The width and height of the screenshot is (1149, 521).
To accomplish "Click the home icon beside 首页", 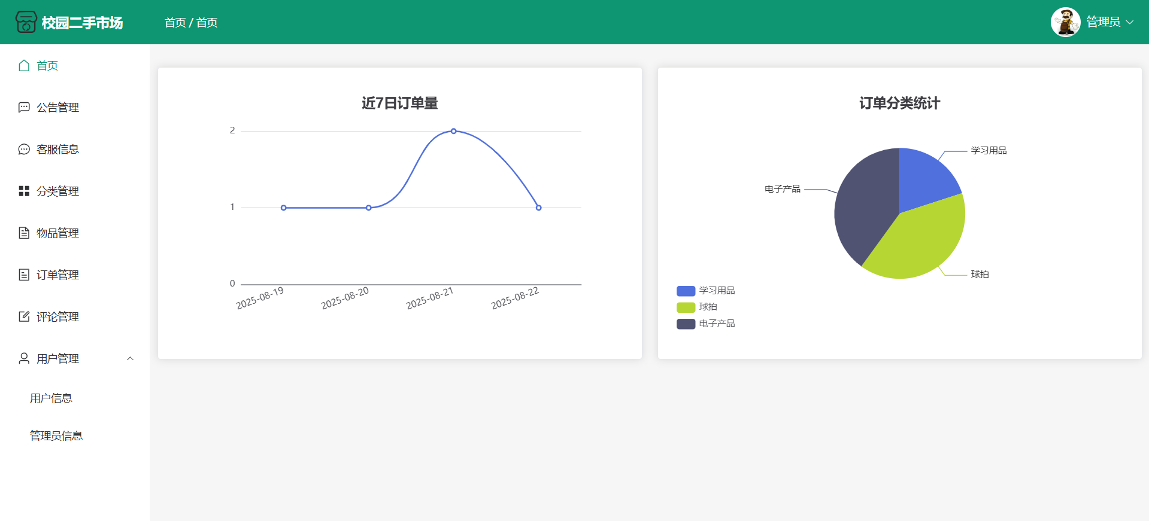I will coord(24,66).
